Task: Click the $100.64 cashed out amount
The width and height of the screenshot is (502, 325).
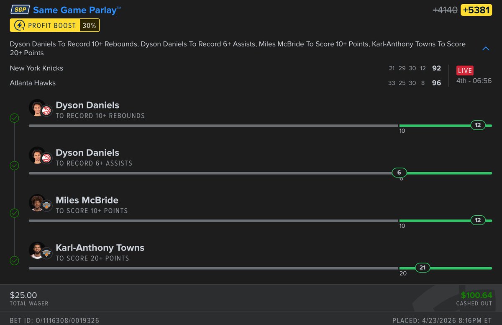Action: click(476, 295)
